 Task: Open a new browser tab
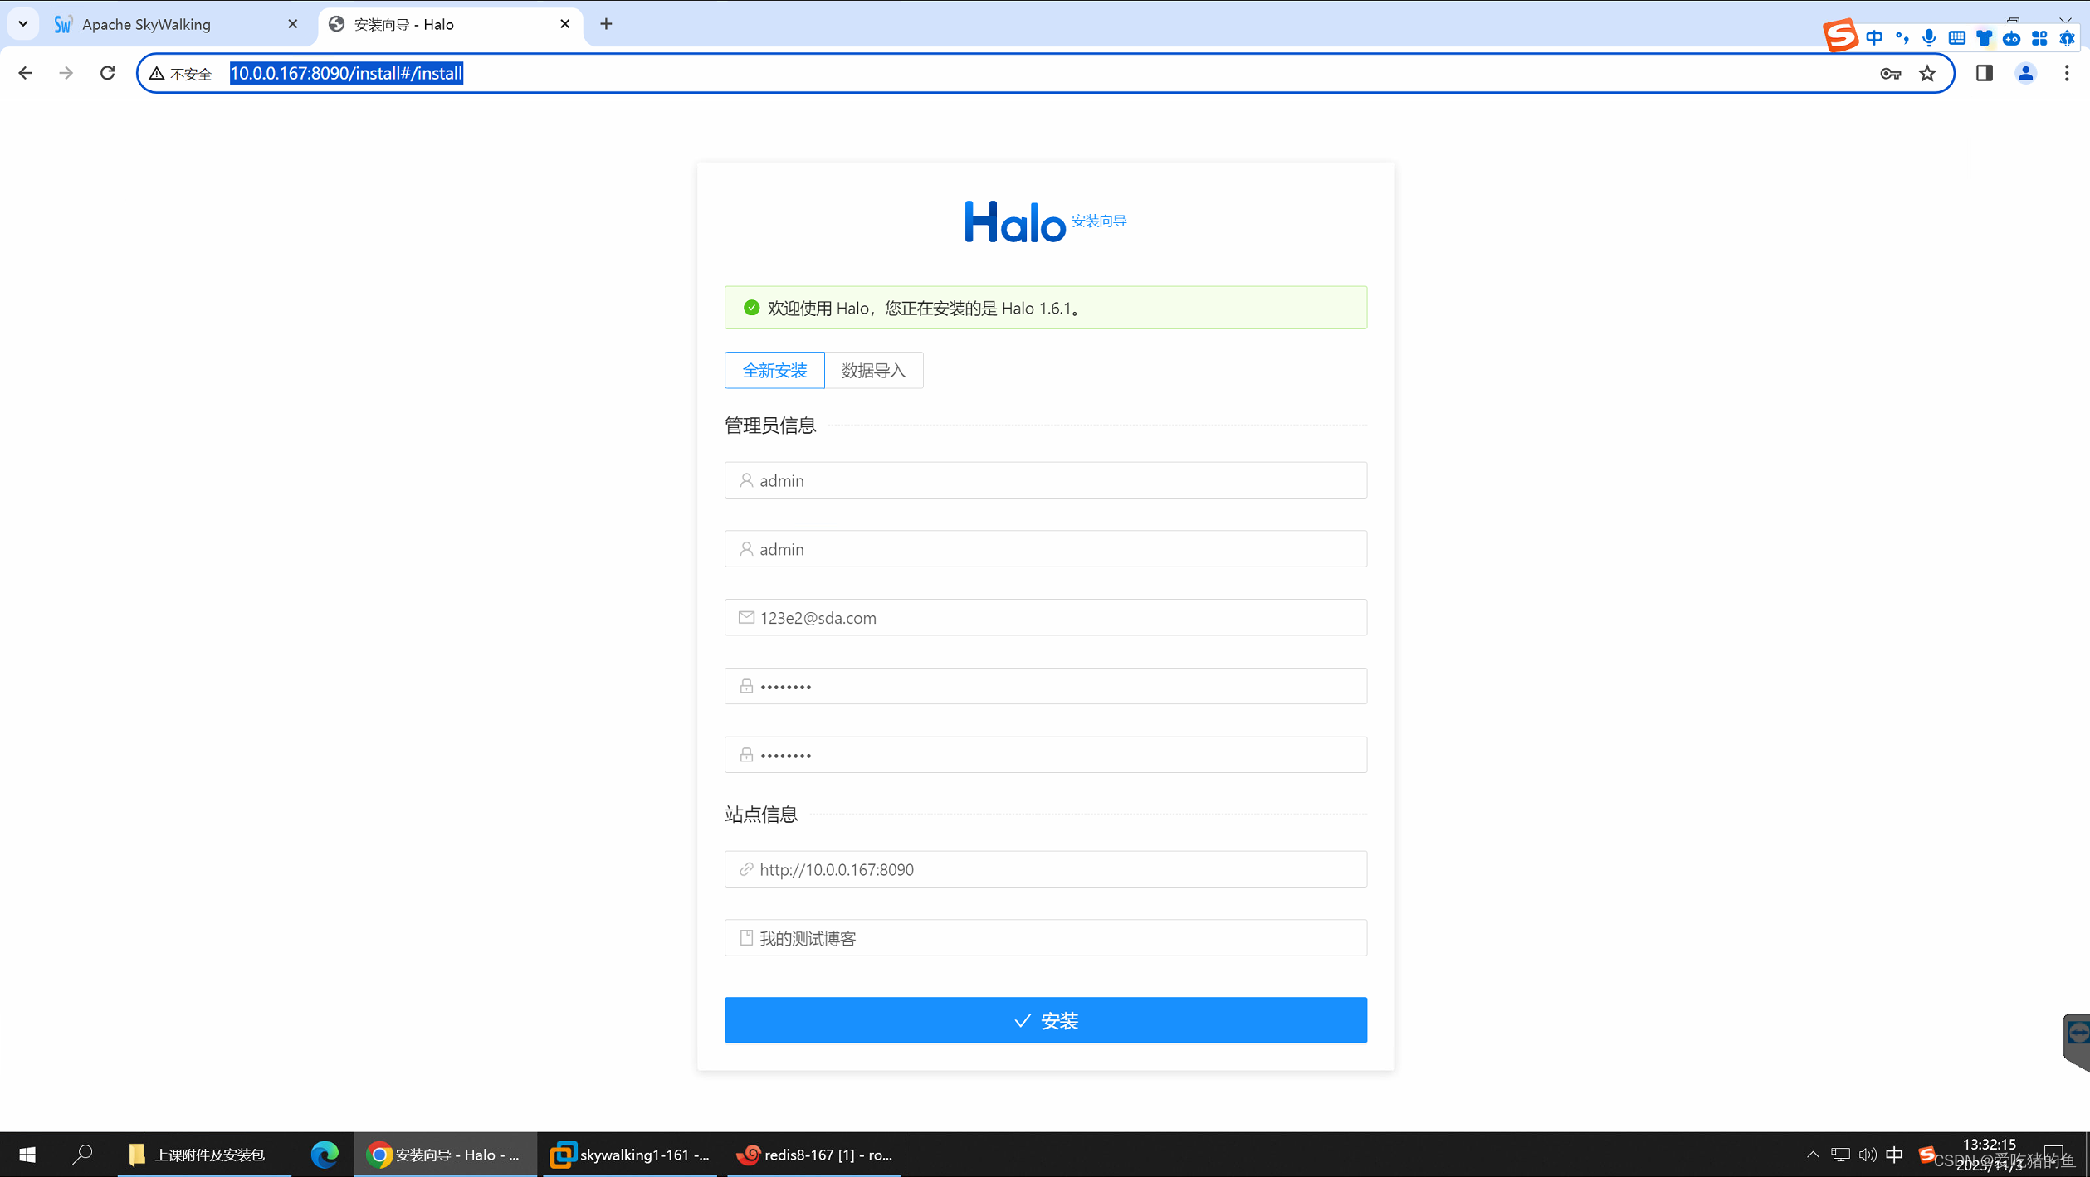[606, 24]
